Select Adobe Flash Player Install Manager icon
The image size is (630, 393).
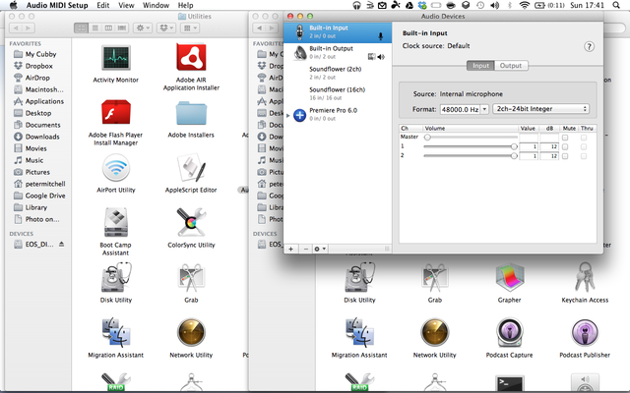[x=116, y=112]
